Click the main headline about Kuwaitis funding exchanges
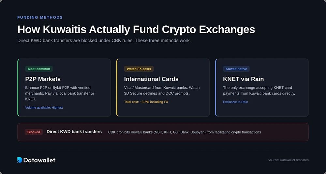The image size is (326, 174). point(136,30)
